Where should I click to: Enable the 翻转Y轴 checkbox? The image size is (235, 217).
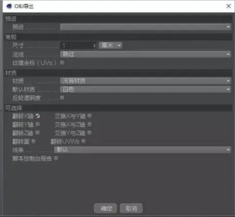(x=38, y=124)
